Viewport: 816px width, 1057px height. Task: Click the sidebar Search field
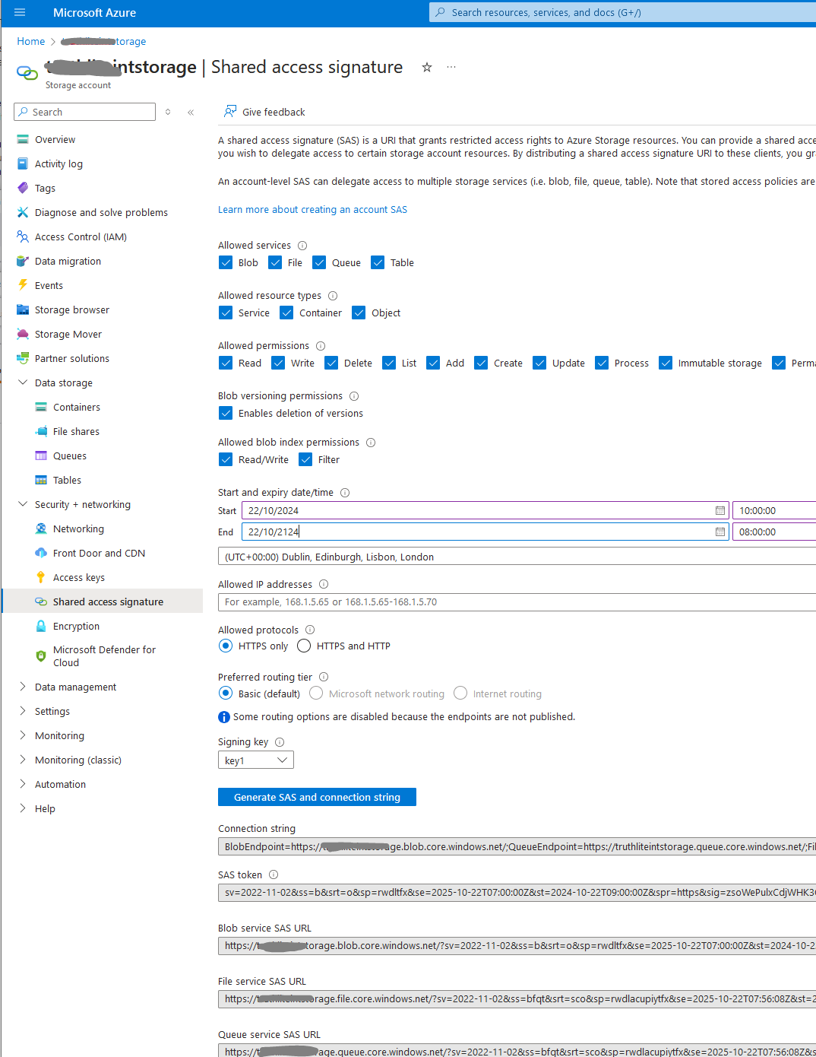click(84, 112)
